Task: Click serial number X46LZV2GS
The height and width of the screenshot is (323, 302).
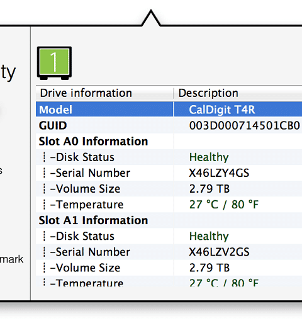Action: (x=219, y=252)
